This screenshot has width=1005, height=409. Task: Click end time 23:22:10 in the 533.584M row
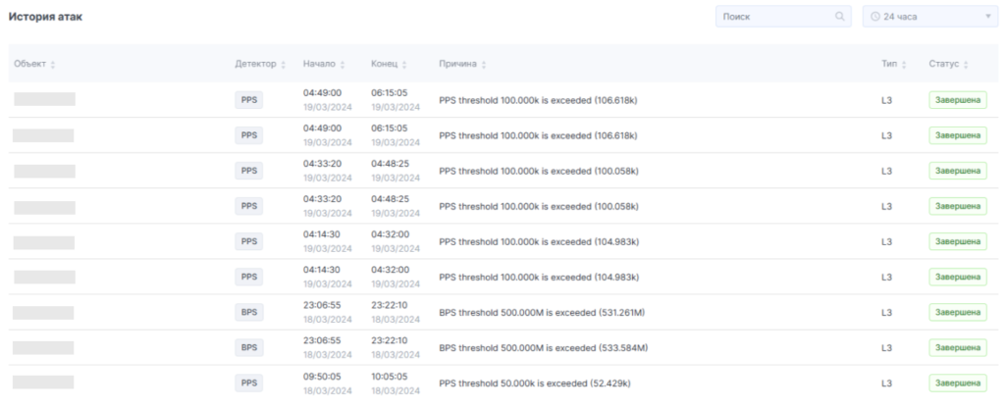click(390, 340)
